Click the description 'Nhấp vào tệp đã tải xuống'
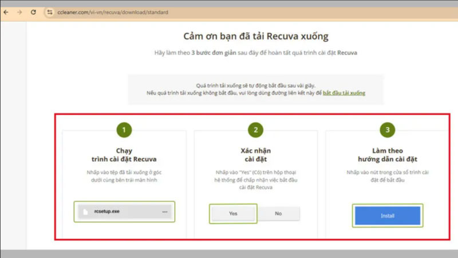This screenshot has width=458, height=258. tap(124, 176)
